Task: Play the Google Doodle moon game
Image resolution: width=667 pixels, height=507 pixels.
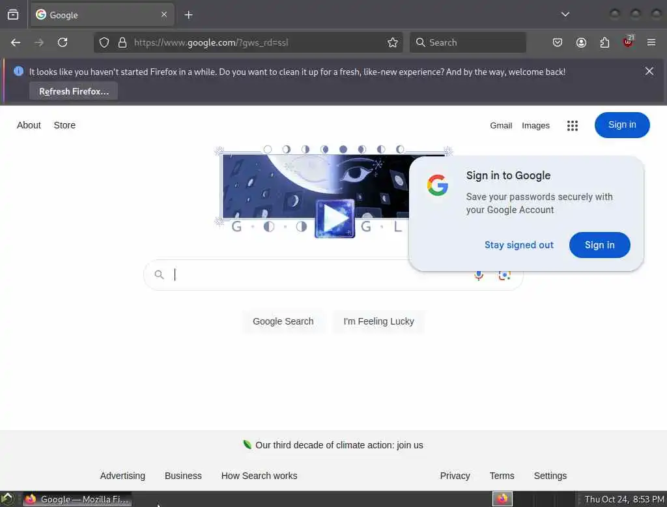Action: pyautogui.click(x=335, y=218)
